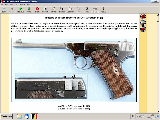
Task: Click the red left-arrow page navigation button
Action: 143,17
